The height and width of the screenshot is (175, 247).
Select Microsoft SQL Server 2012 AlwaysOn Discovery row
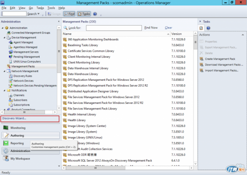[128, 161]
